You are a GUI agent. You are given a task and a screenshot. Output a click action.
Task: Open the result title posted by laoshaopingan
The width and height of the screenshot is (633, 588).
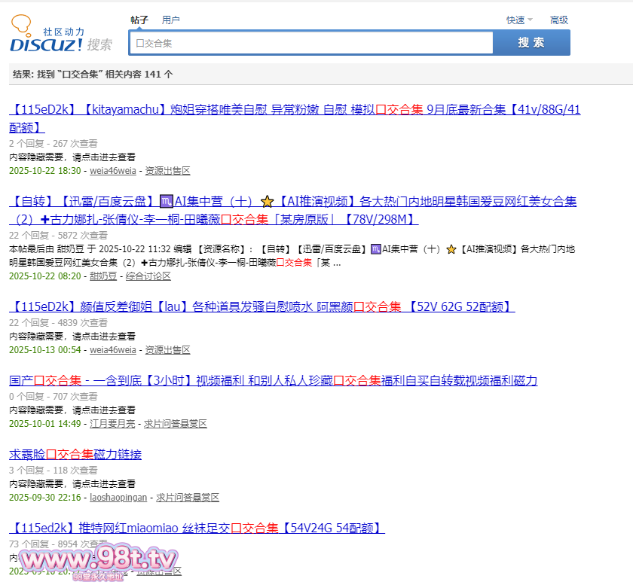(75, 454)
